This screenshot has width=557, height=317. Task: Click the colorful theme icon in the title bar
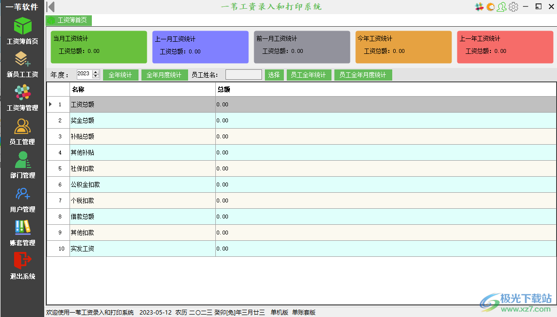pyautogui.click(x=478, y=7)
